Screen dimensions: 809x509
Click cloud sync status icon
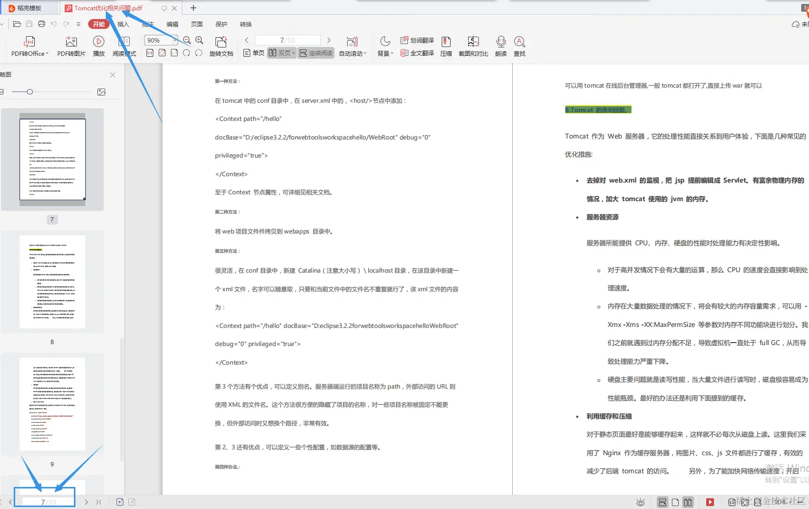pyautogui.click(x=796, y=24)
